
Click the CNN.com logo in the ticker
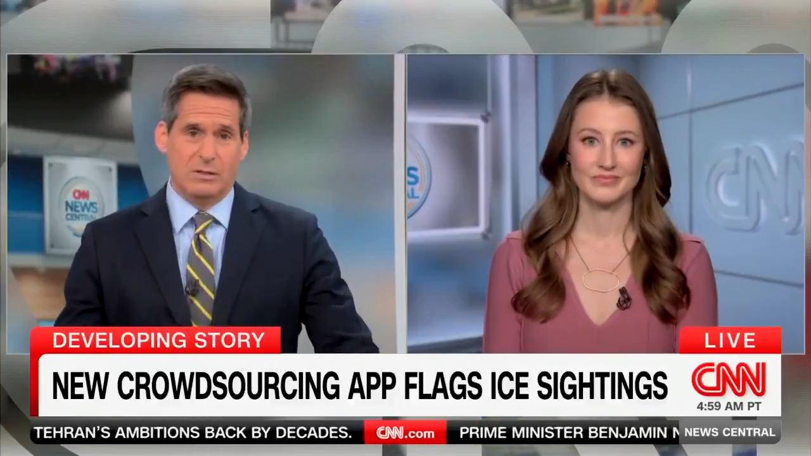tap(405, 433)
